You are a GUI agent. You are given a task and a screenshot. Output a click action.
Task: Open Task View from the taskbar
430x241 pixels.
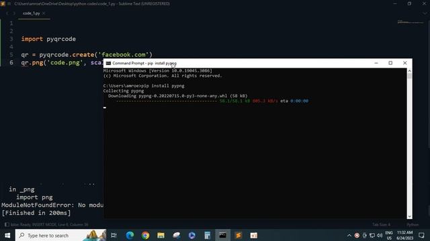pos(114,235)
